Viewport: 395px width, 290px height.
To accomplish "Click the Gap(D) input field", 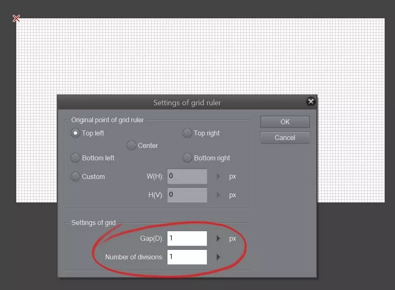I will (187, 238).
